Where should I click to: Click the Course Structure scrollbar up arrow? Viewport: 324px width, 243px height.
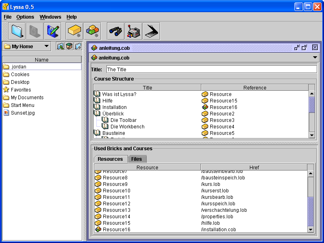312,94
